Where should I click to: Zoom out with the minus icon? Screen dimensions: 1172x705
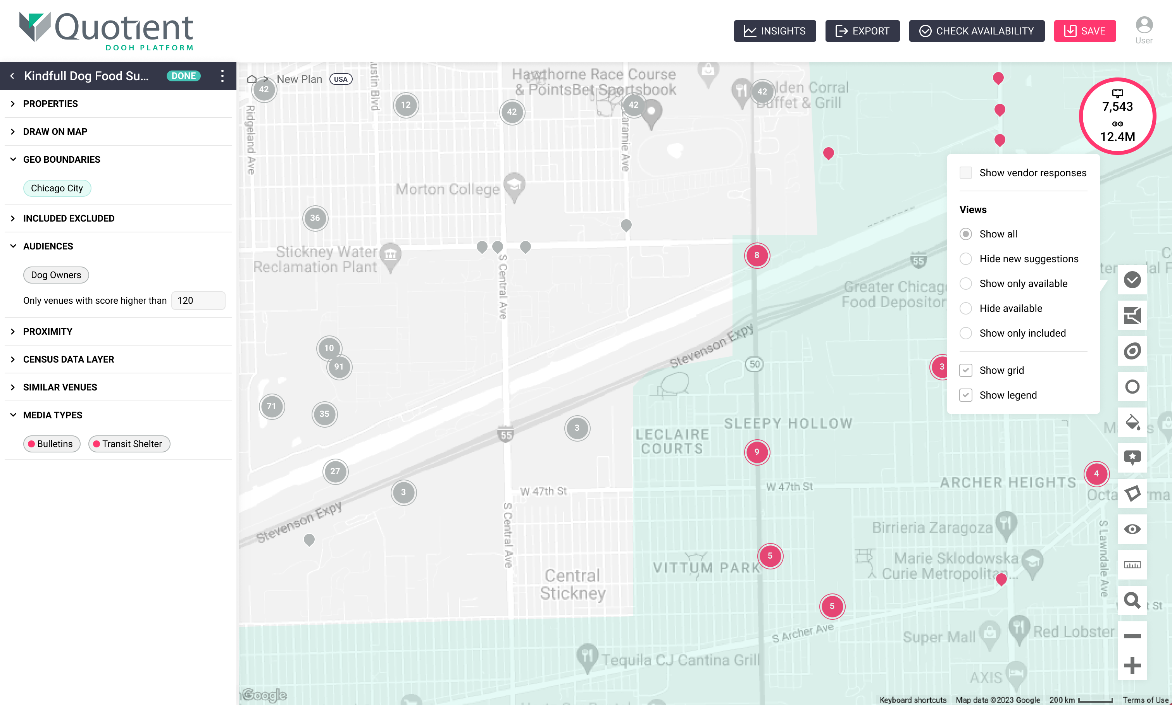pyautogui.click(x=1132, y=636)
